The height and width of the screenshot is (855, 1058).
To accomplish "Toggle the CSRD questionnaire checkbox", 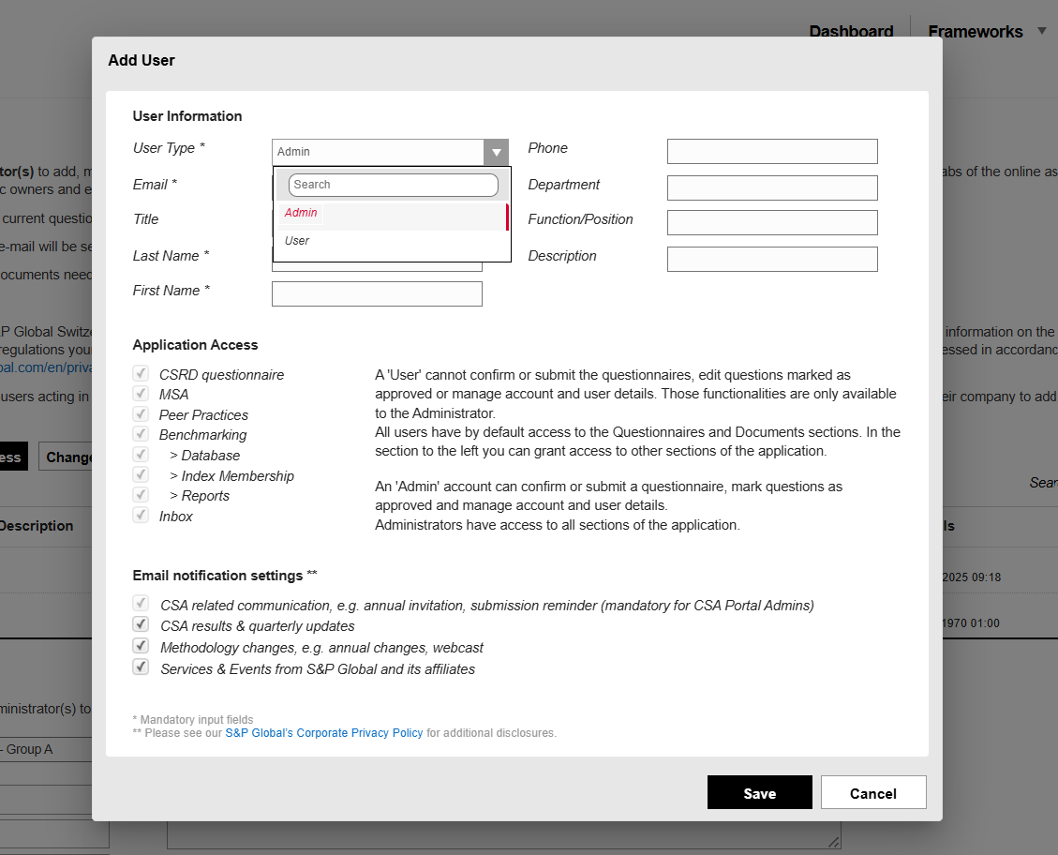I will click(x=141, y=373).
